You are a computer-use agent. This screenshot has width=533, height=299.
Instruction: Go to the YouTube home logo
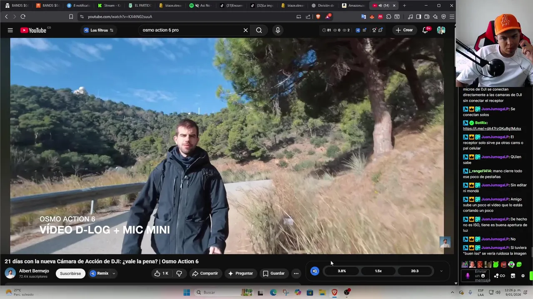coord(33,30)
